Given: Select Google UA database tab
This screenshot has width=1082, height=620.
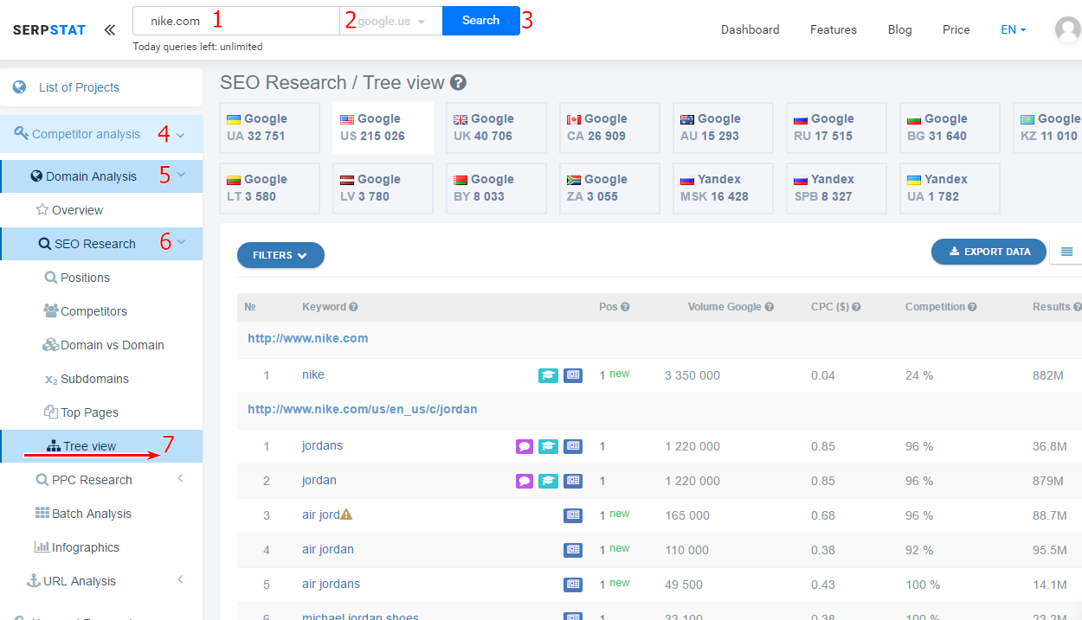Looking at the screenshot, I should pos(269,128).
